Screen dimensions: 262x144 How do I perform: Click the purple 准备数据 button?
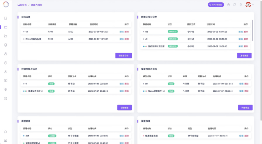tap(244, 56)
